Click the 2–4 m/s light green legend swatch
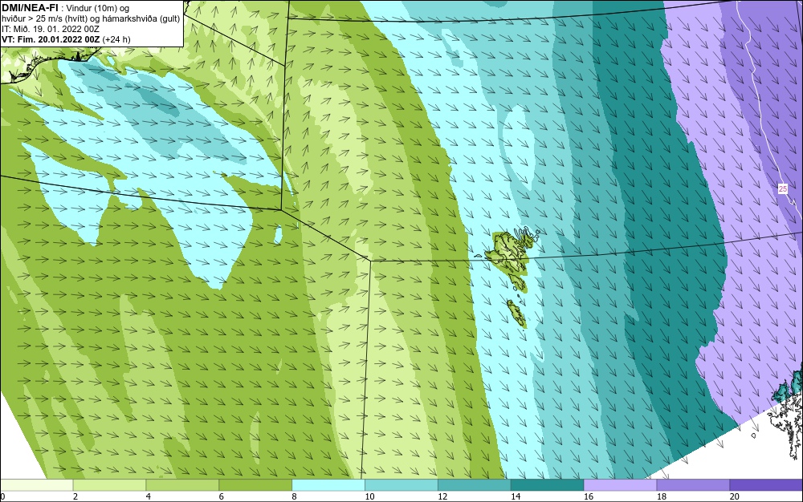This screenshot has height=502, width=803. pos(109,485)
